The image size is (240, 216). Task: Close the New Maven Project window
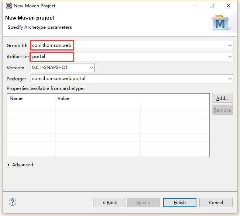(x=229, y=6)
